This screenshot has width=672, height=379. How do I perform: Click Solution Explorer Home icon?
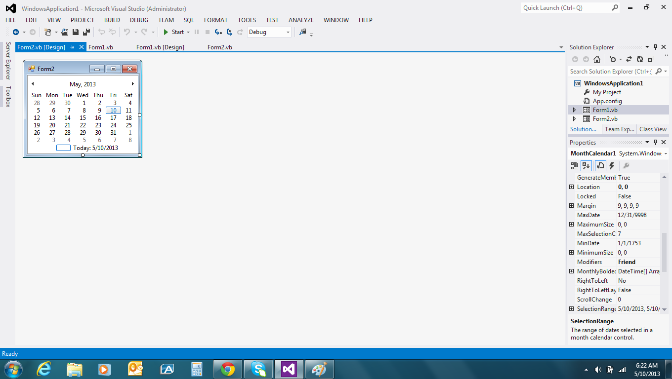click(597, 59)
